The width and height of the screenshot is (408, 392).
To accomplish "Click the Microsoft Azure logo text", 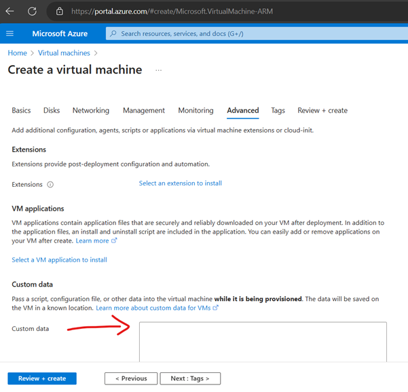I will (64, 34).
